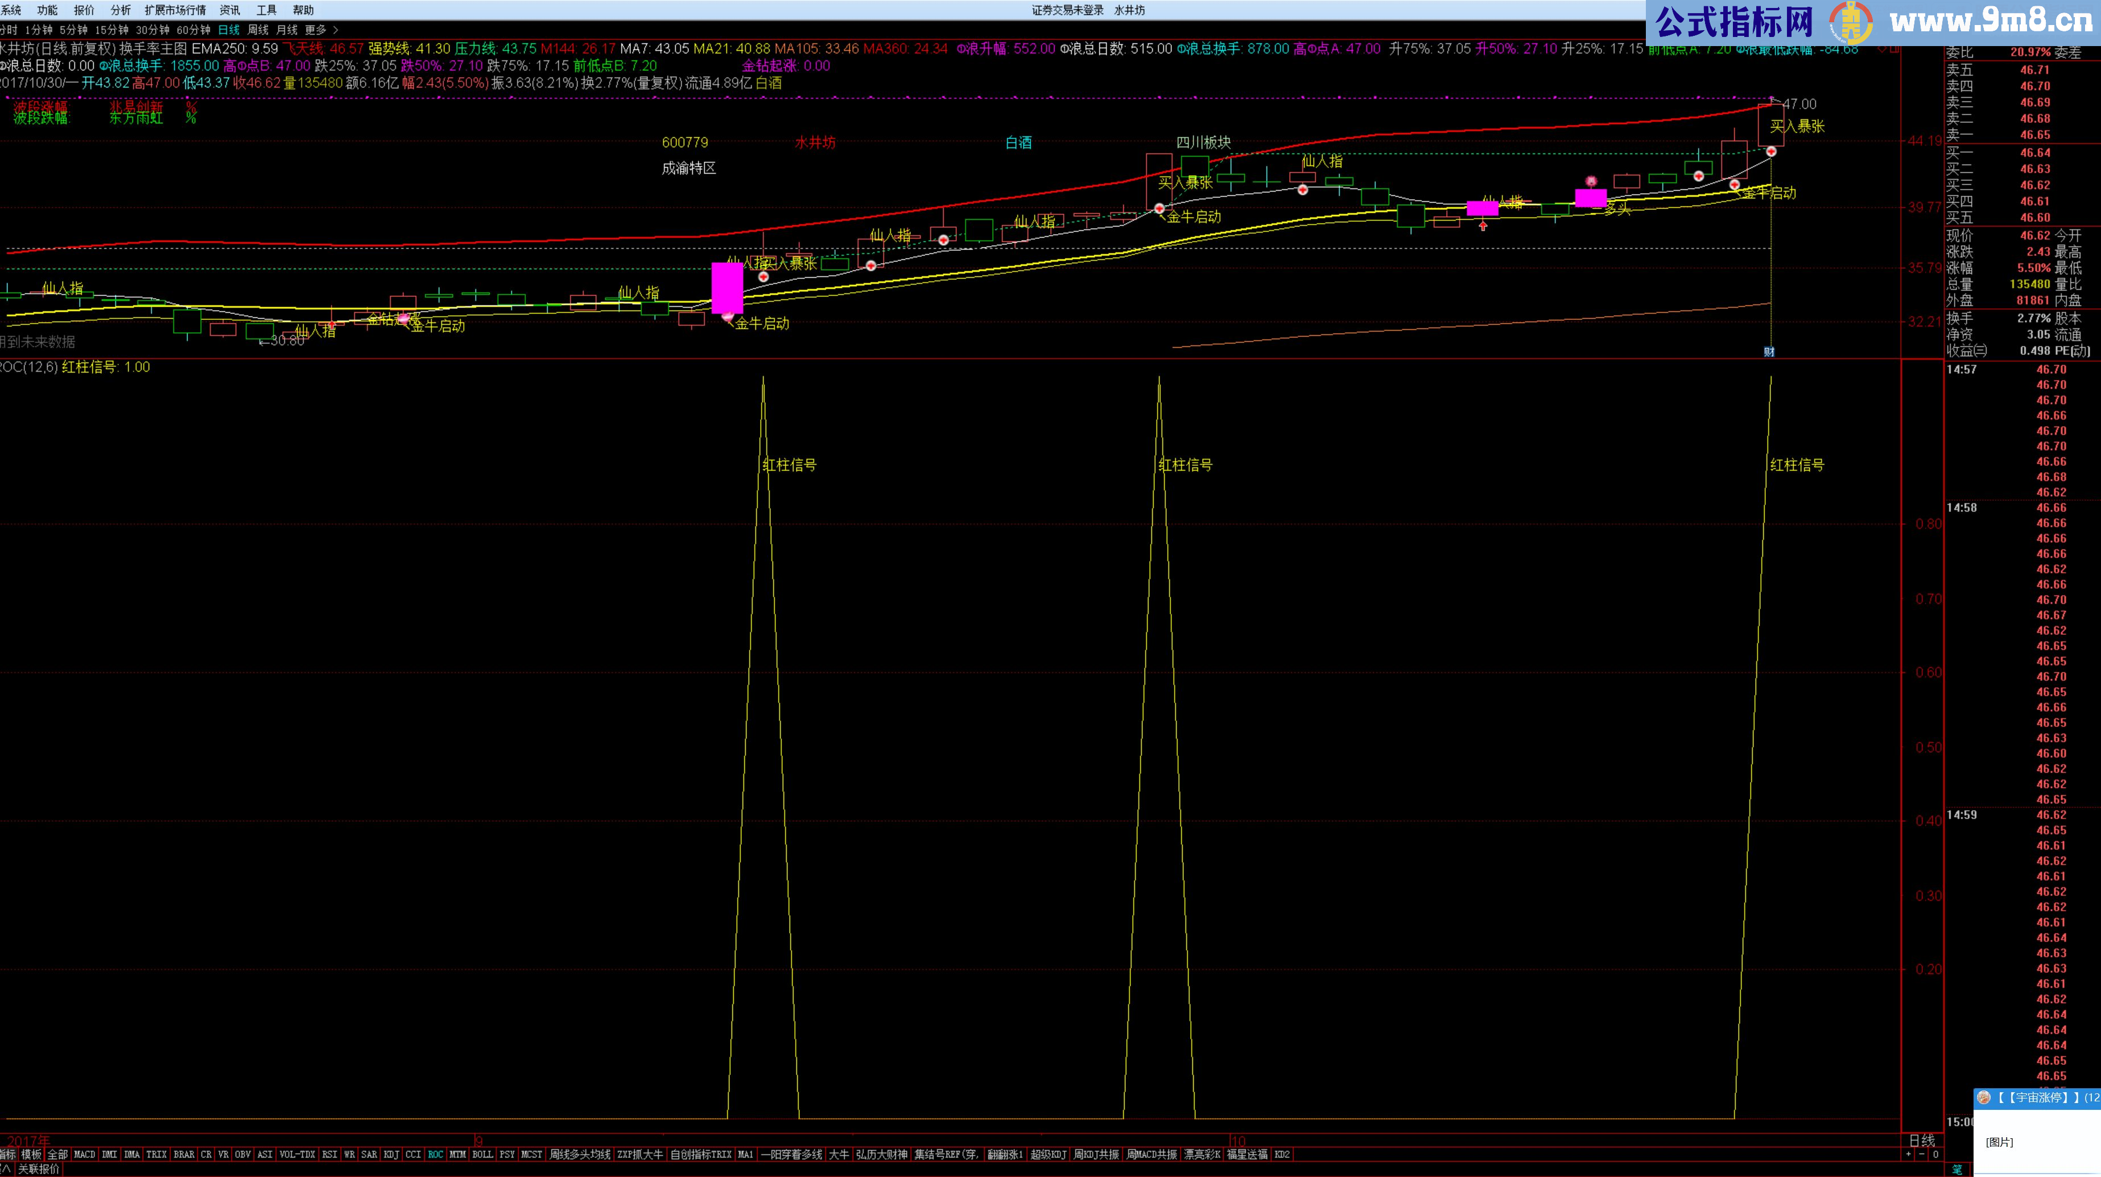Select the MACD indicator tab
Viewport: 2101px width, 1177px height.
pyautogui.click(x=85, y=1154)
